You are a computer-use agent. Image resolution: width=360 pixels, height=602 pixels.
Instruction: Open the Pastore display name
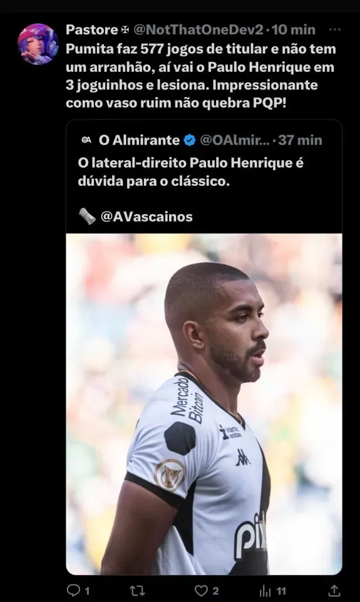click(x=92, y=29)
